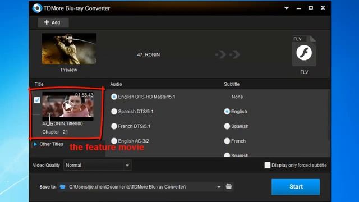Image resolution: width=359 pixels, height=202 pixels.
Task: Select French DTS/5.1 audio track
Action: (114, 126)
